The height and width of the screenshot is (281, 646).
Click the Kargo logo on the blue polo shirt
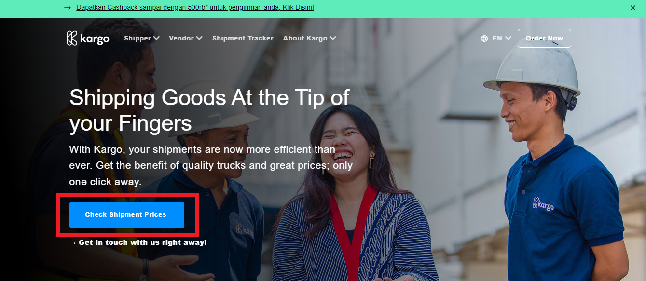click(543, 203)
